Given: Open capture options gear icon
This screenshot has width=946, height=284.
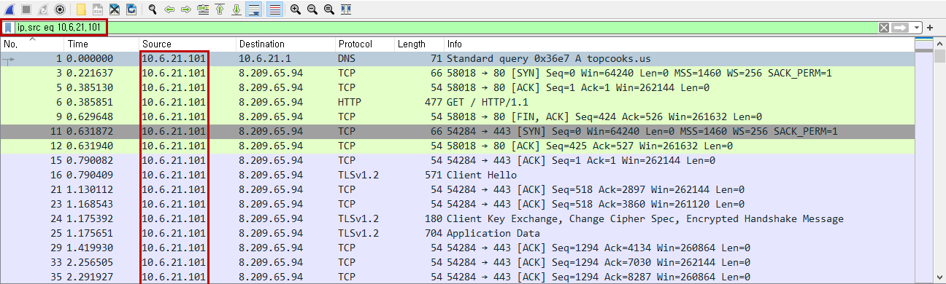Looking at the screenshot, I should pyautogui.click(x=59, y=9).
